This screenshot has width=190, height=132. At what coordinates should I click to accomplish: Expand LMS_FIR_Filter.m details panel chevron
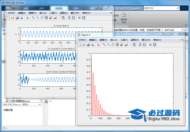pyautogui.click(x=40, y=105)
